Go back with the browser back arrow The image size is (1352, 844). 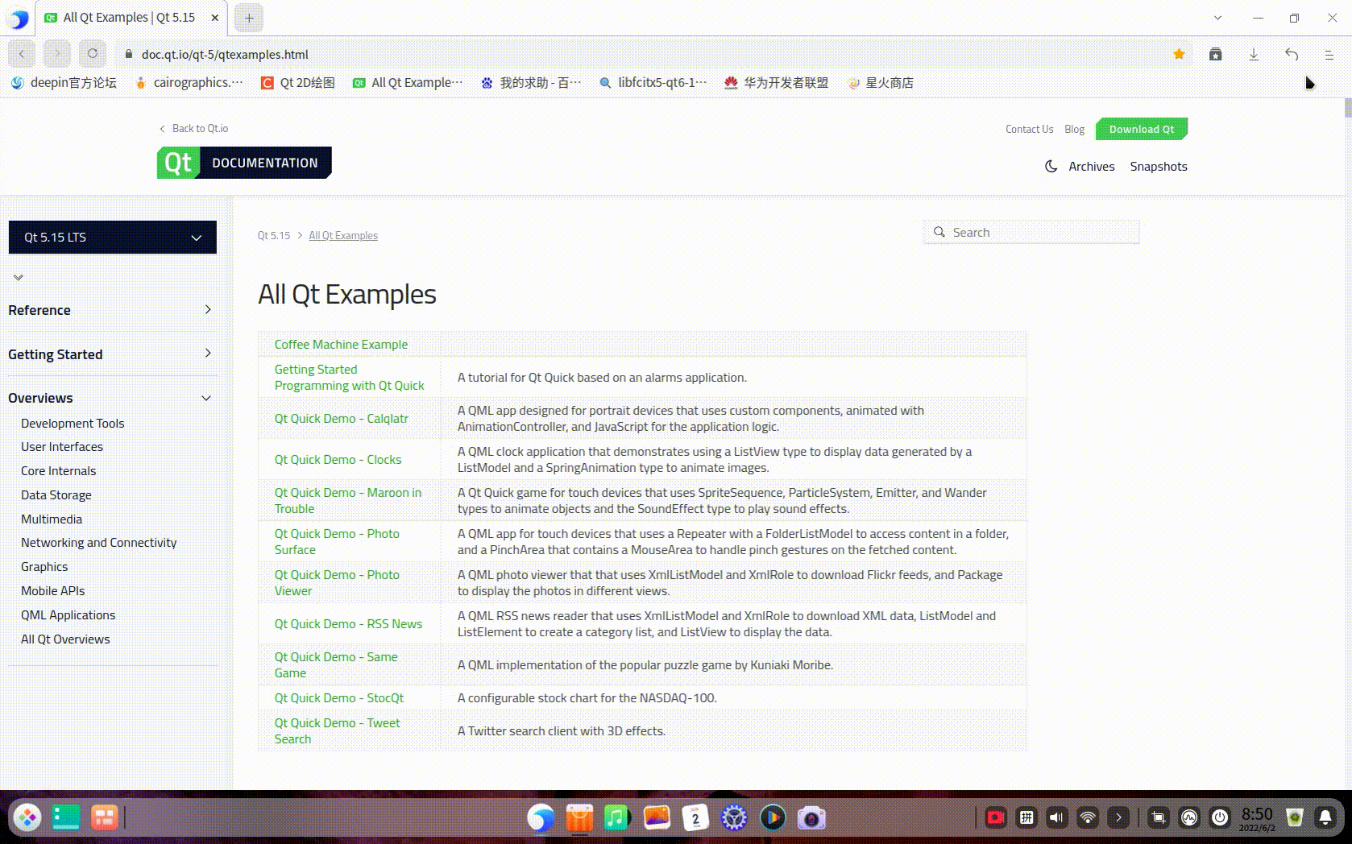(22, 54)
